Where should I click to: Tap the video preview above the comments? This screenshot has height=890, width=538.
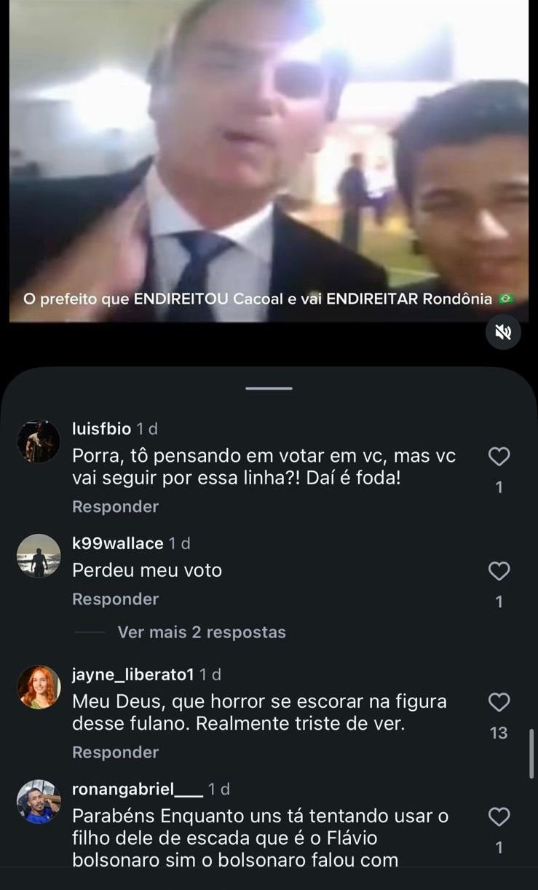pyautogui.click(x=269, y=160)
